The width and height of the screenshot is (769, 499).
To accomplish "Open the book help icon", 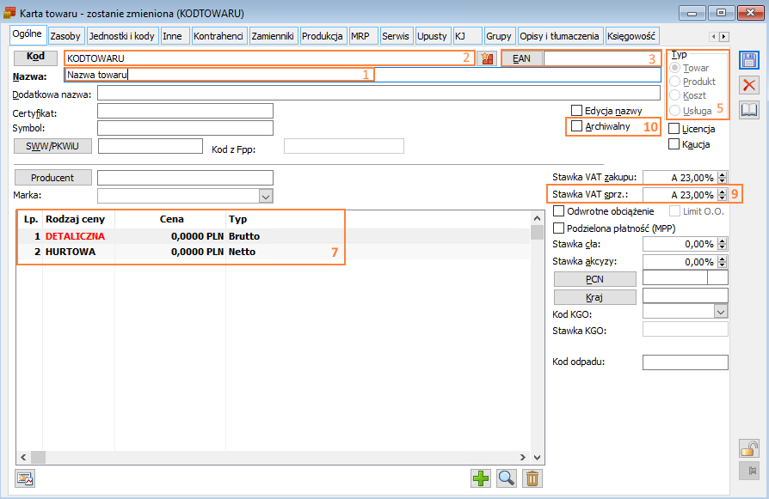I will click(x=749, y=109).
